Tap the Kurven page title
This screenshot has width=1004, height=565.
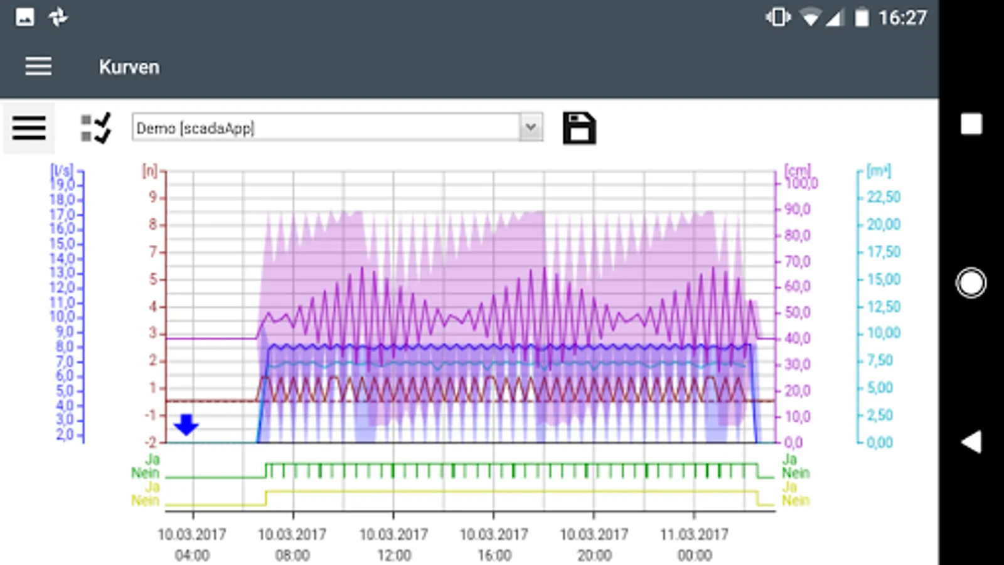129,67
